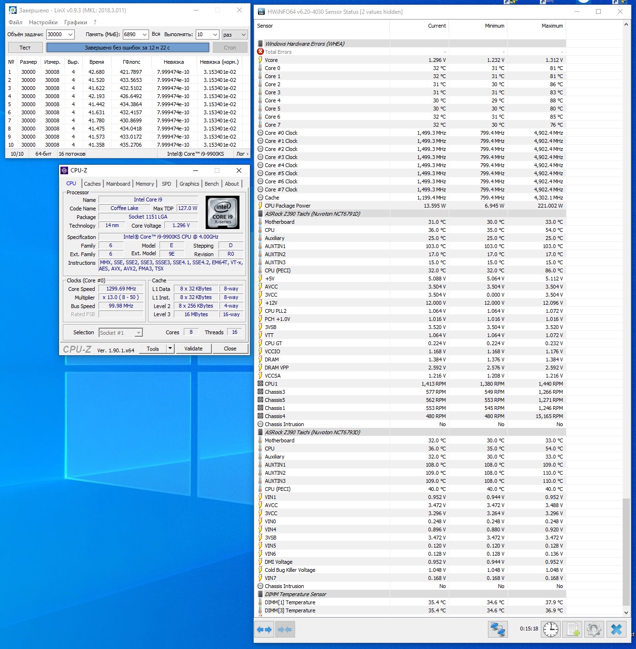
Task: Click the Validate button in CPU-Z
Action: click(193, 349)
